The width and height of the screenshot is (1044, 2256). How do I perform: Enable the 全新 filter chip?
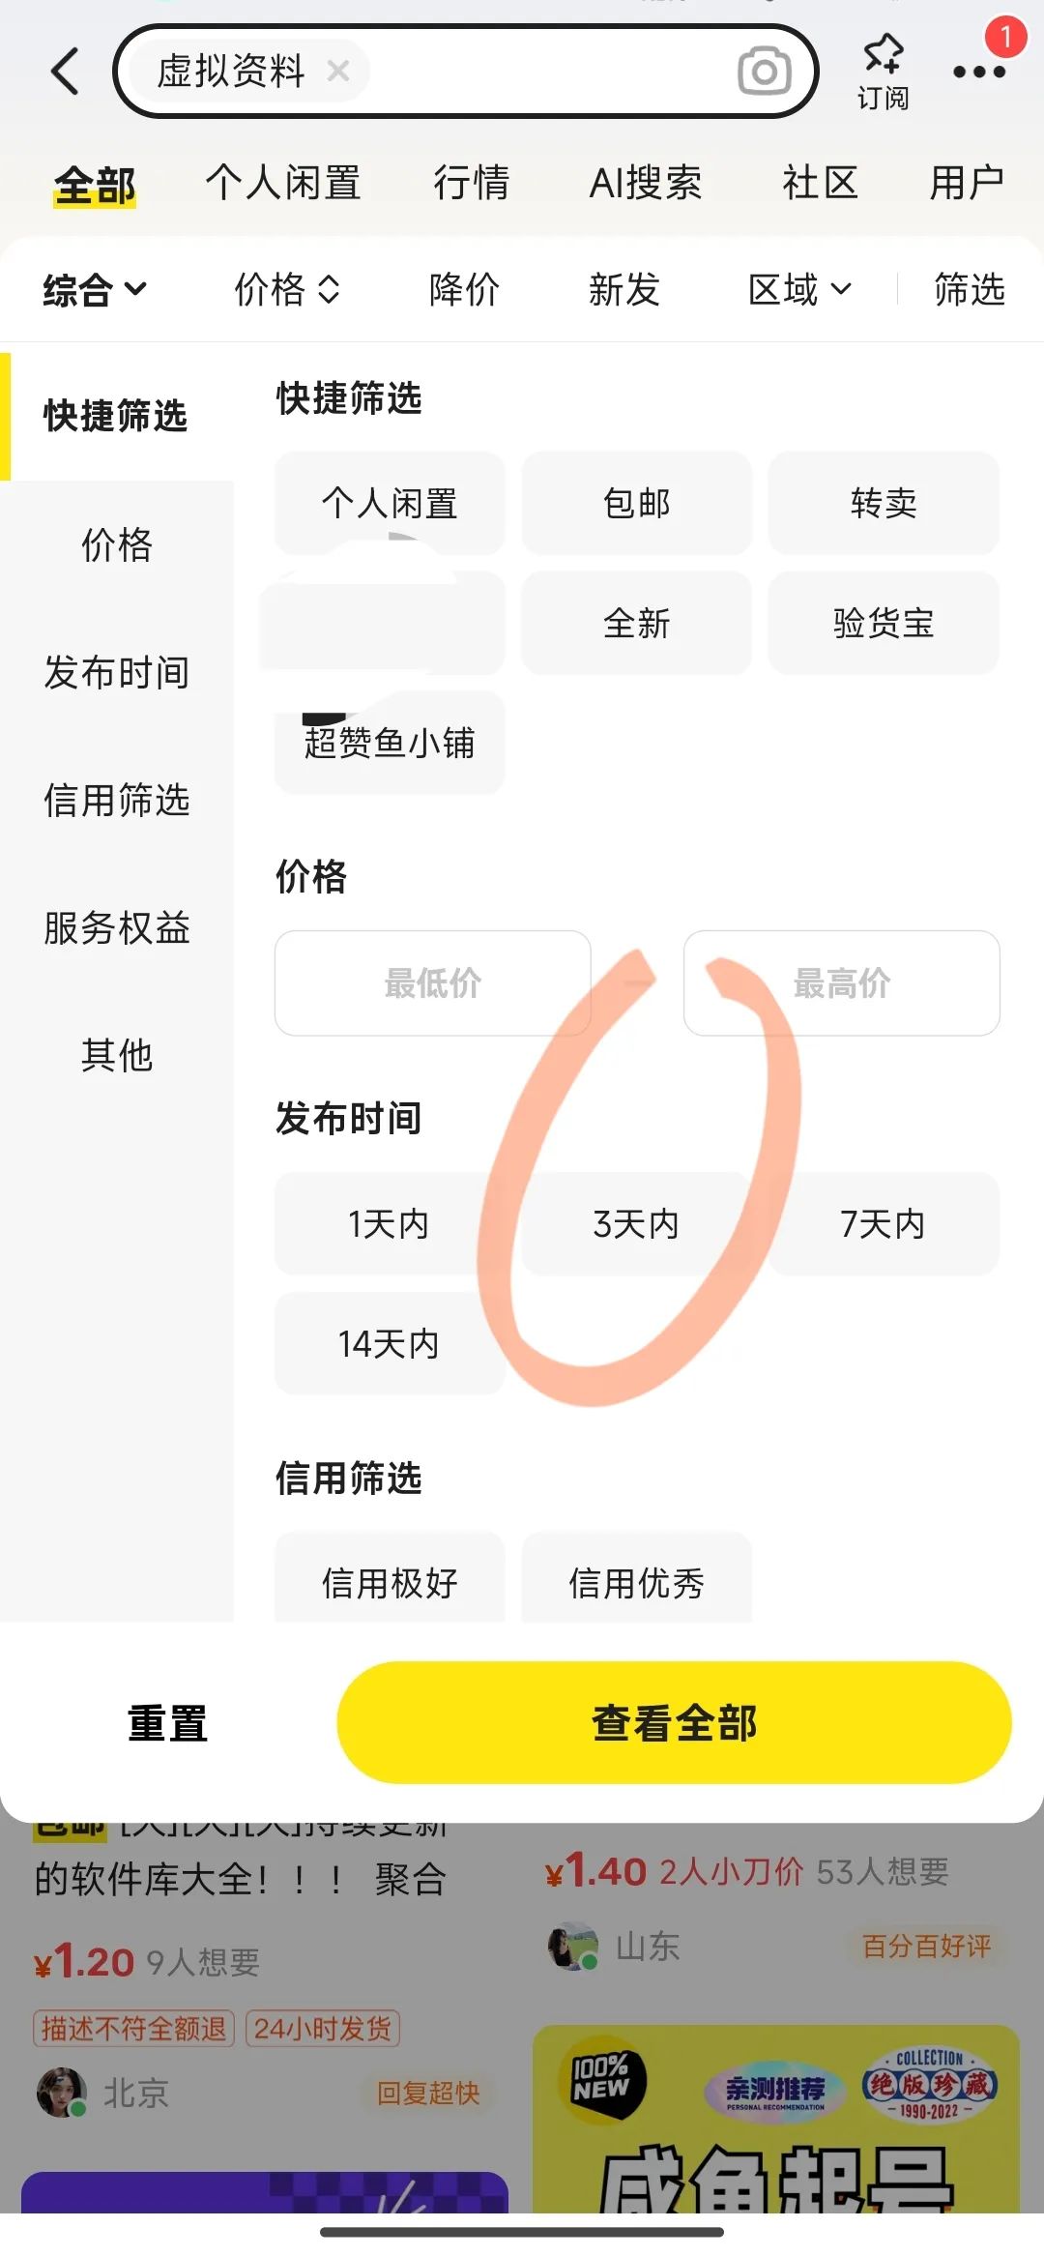pyautogui.click(x=636, y=623)
